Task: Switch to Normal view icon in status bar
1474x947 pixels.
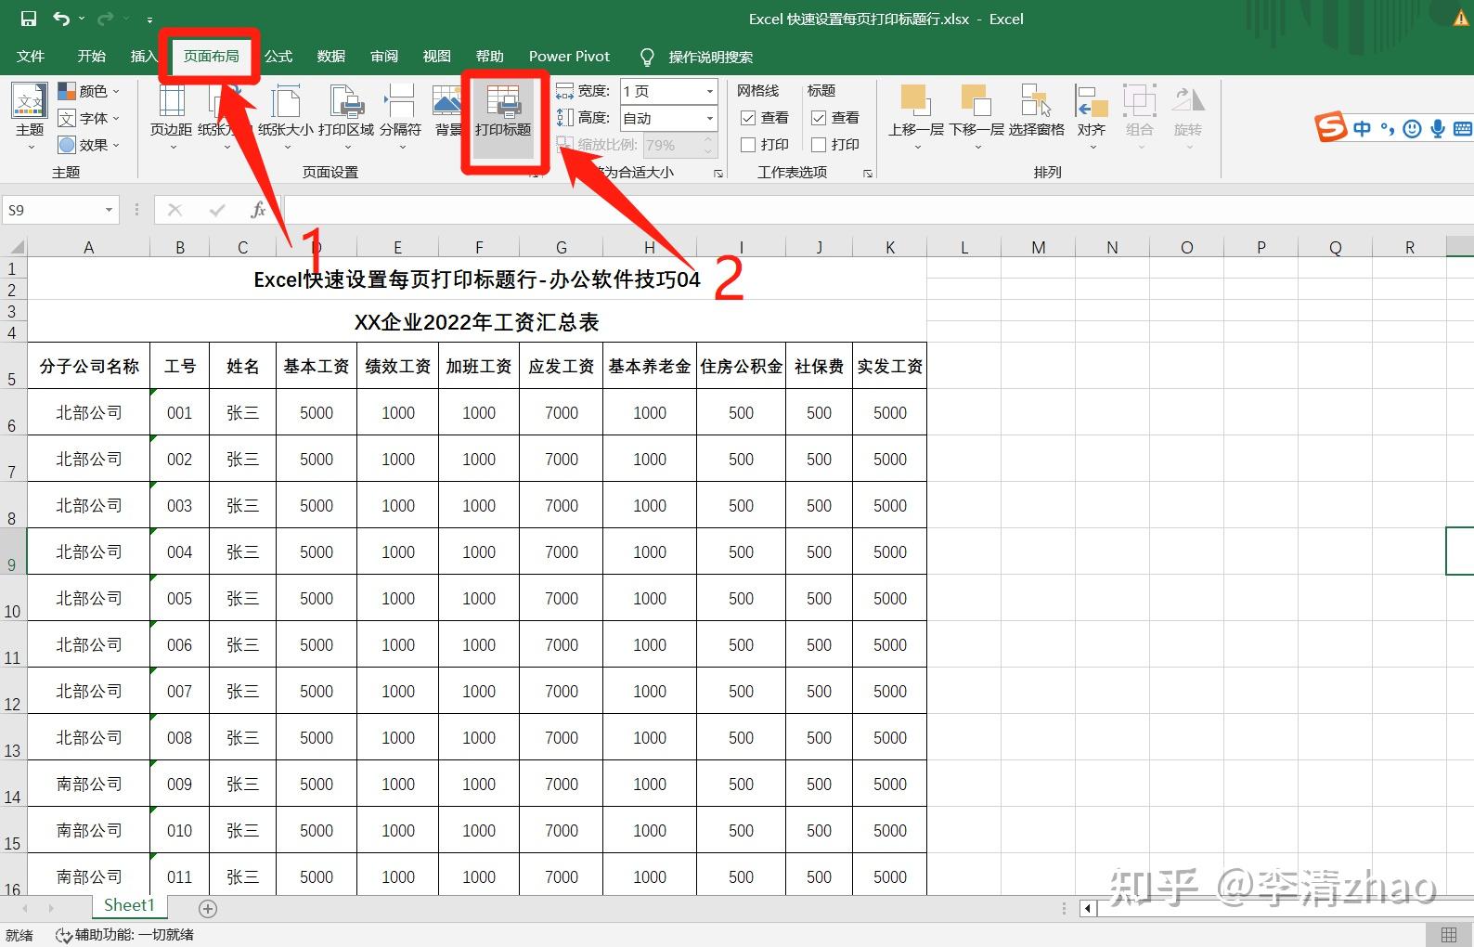Action: click(x=1448, y=935)
